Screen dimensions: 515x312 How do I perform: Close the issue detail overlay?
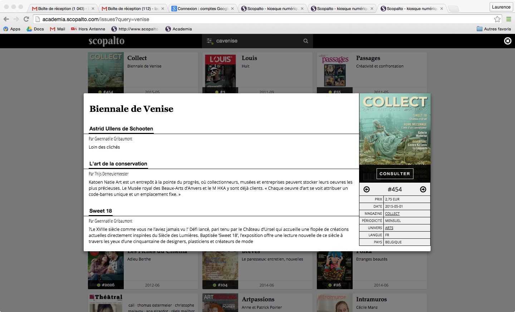(507, 41)
